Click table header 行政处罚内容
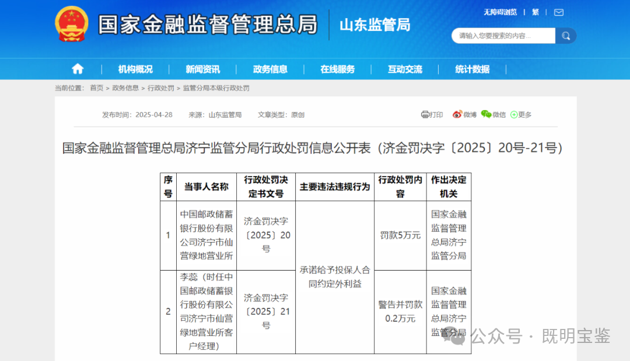The image size is (630, 361). click(400, 187)
